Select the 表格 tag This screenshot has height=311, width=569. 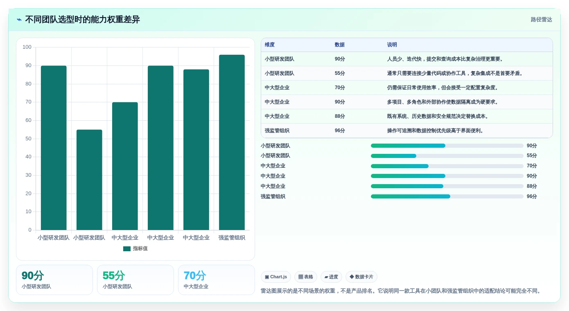click(306, 277)
